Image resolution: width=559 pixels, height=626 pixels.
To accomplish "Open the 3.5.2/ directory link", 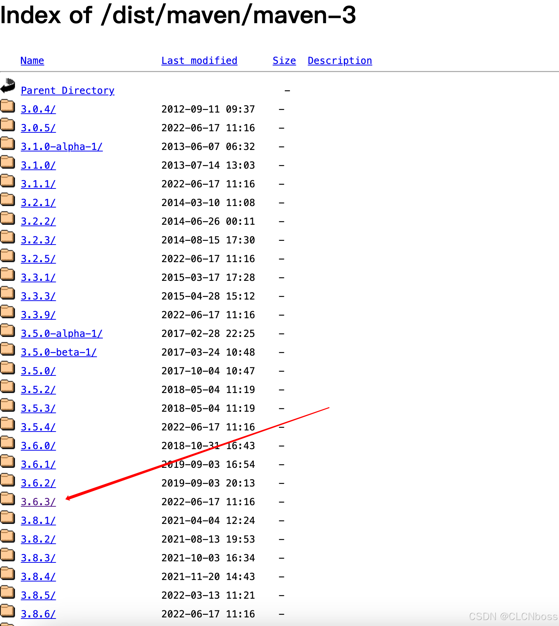I will click(38, 390).
